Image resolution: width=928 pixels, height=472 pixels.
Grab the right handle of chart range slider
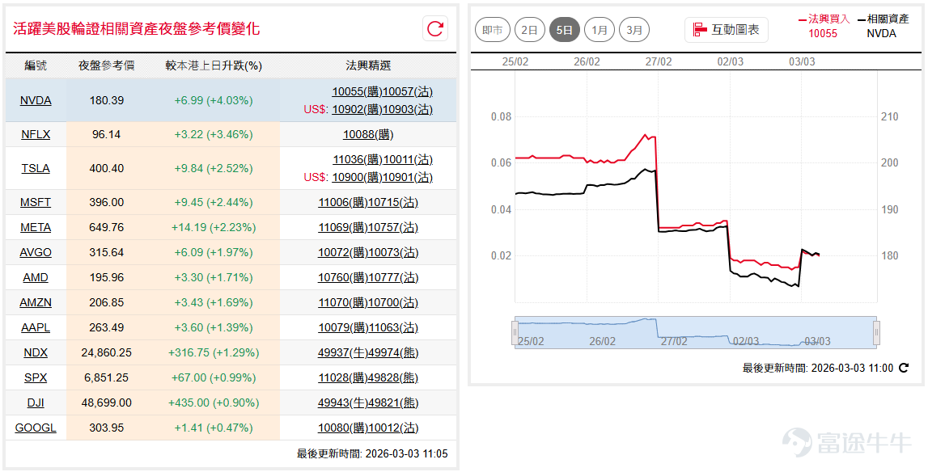(877, 332)
